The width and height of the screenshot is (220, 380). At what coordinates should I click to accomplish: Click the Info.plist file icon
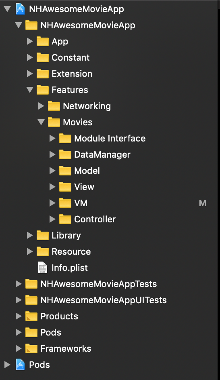coord(43,268)
